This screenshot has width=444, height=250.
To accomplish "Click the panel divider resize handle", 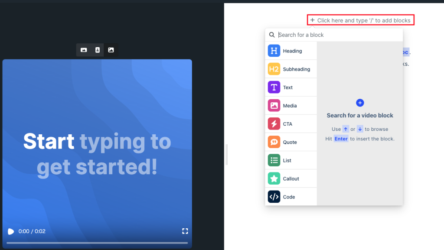I will (226, 155).
